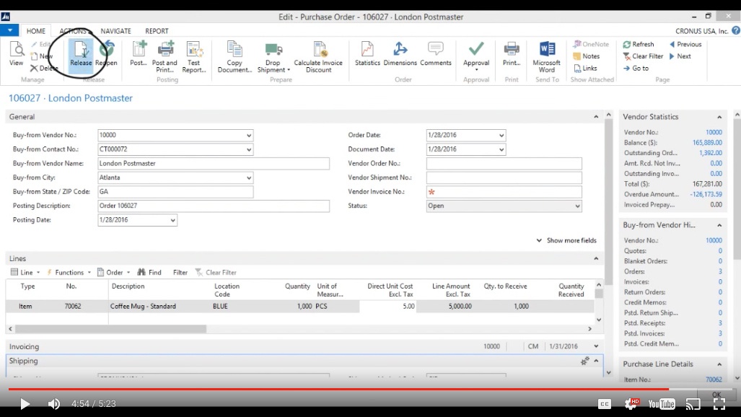Play the YouTube video
Viewport: 741px width, 417px height.
pos(25,404)
